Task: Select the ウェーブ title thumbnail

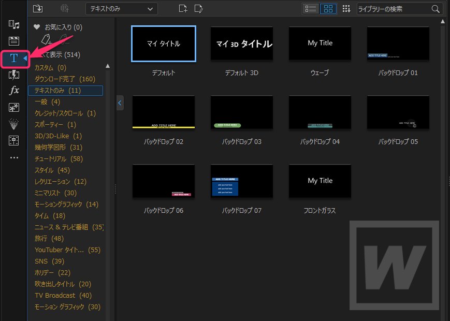Action: click(x=320, y=43)
